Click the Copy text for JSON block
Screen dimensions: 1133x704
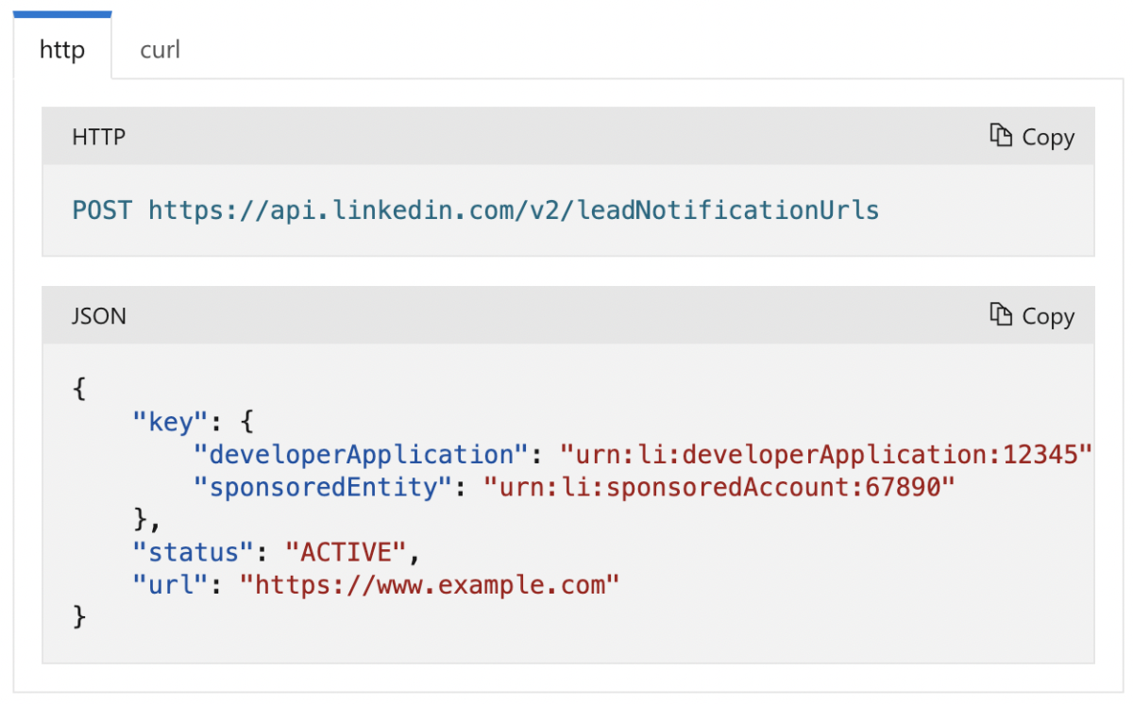[x=1048, y=316]
